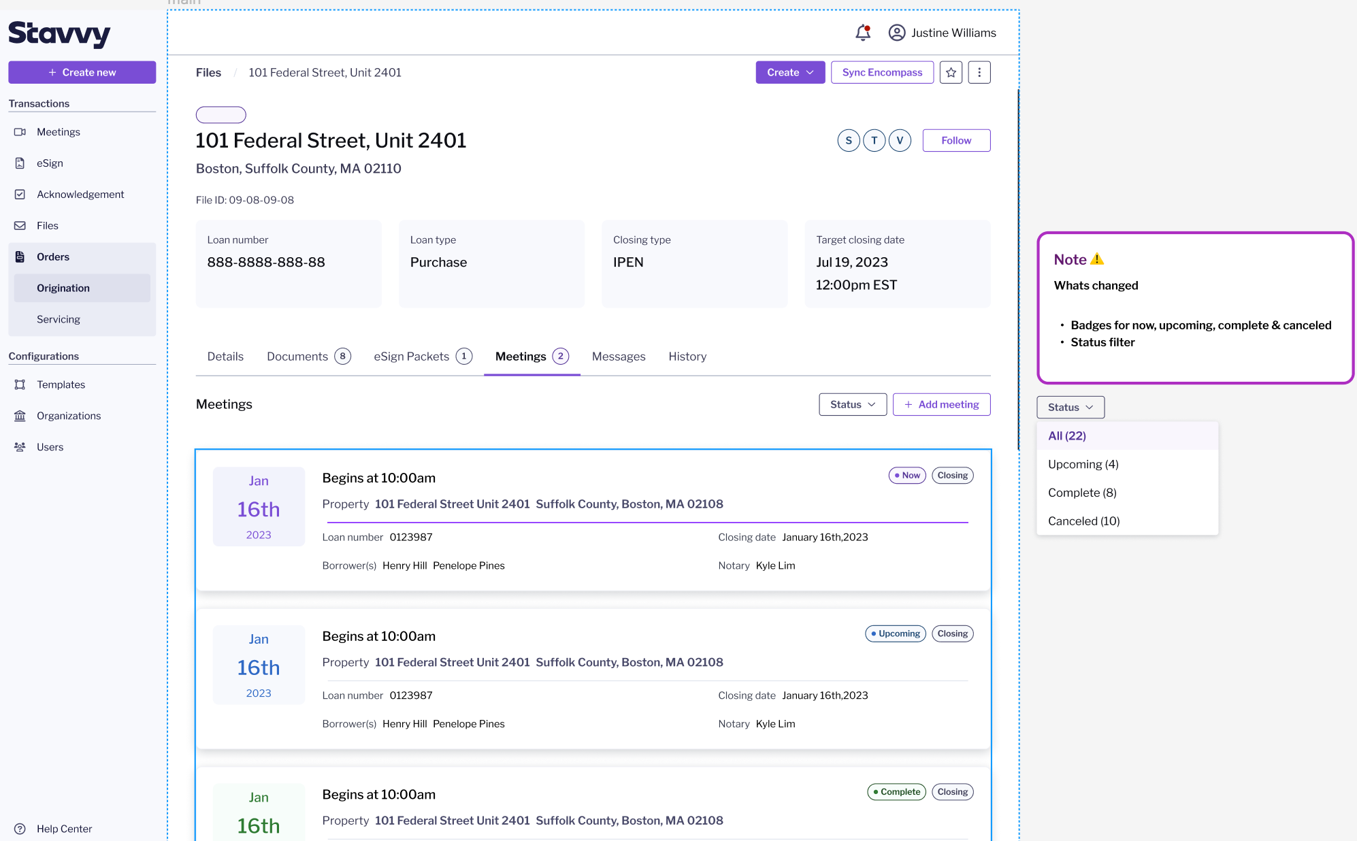Open Origination under Orders
This screenshot has height=841, width=1357.
[x=82, y=288]
